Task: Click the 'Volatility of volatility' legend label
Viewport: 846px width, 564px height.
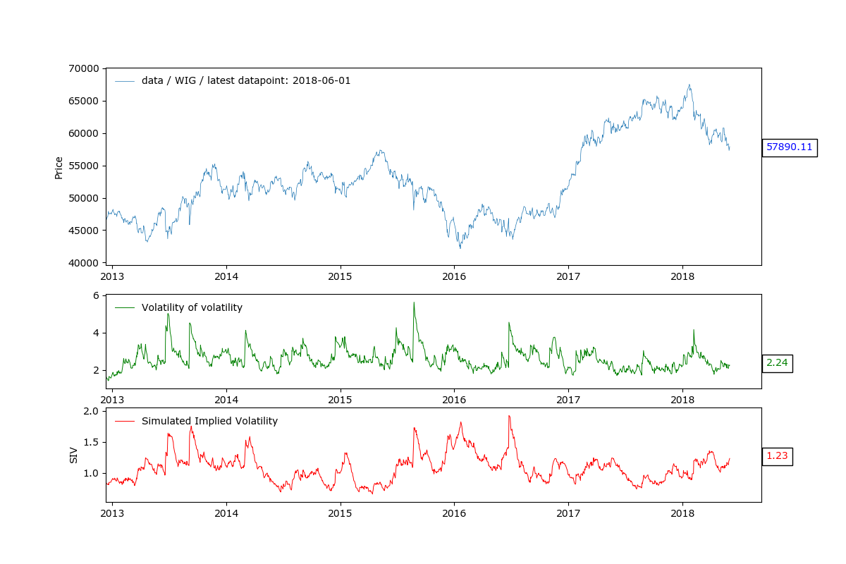Action: [x=192, y=307]
